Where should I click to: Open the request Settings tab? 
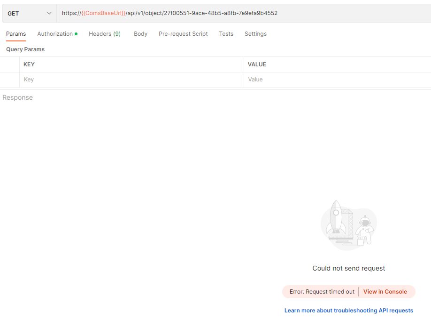(x=255, y=33)
